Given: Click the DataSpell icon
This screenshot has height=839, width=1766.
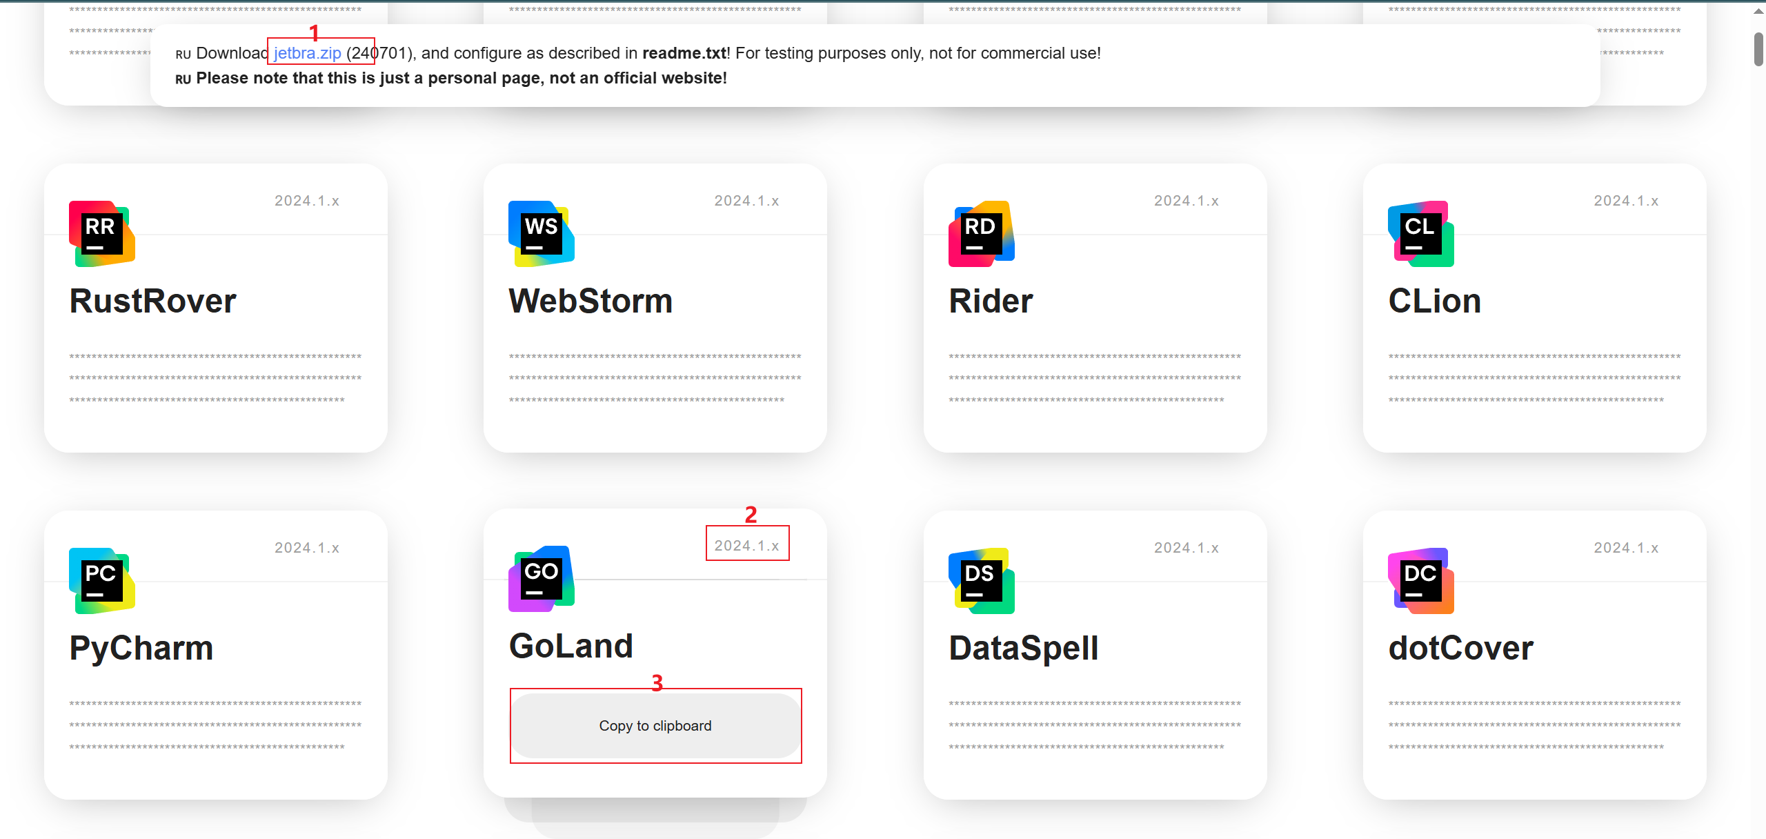Looking at the screenshot, I should 980,581.
